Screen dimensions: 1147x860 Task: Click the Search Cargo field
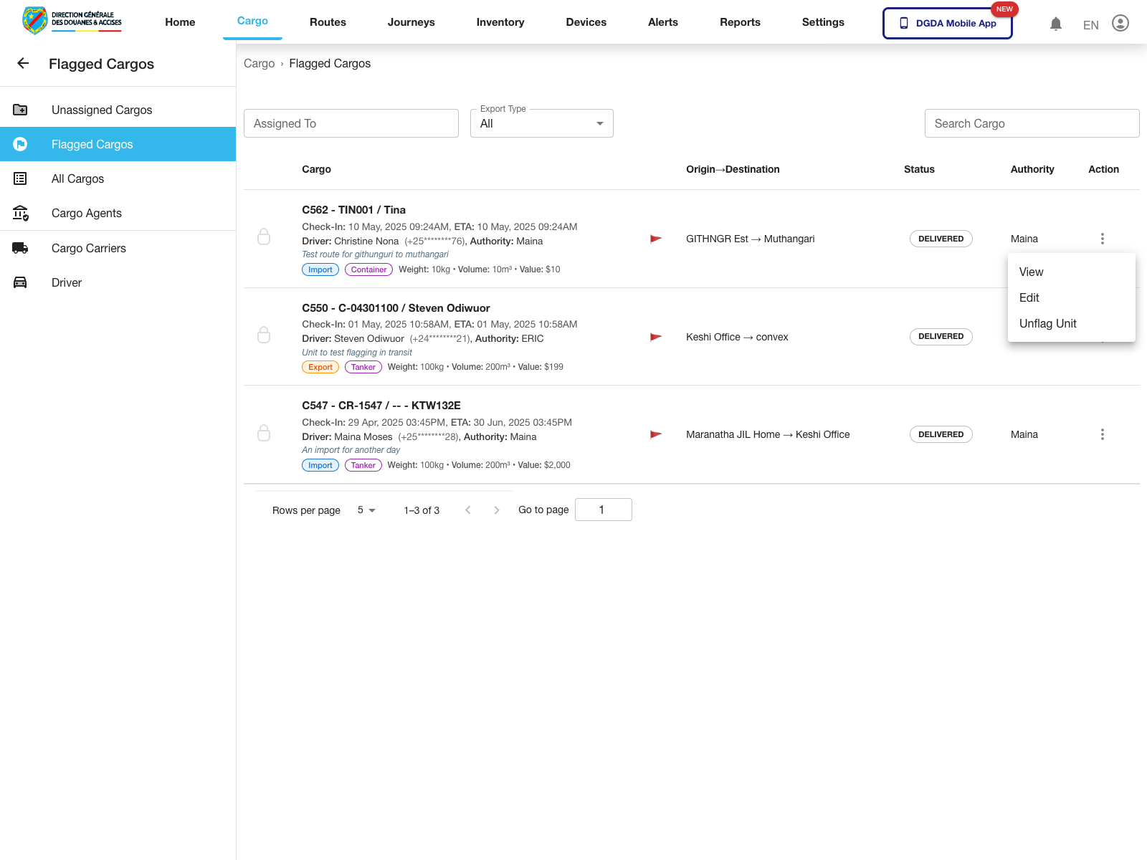pos(1032,123)
